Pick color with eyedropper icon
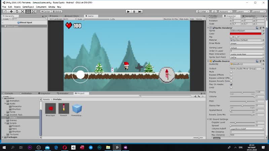 click(263, 34)
